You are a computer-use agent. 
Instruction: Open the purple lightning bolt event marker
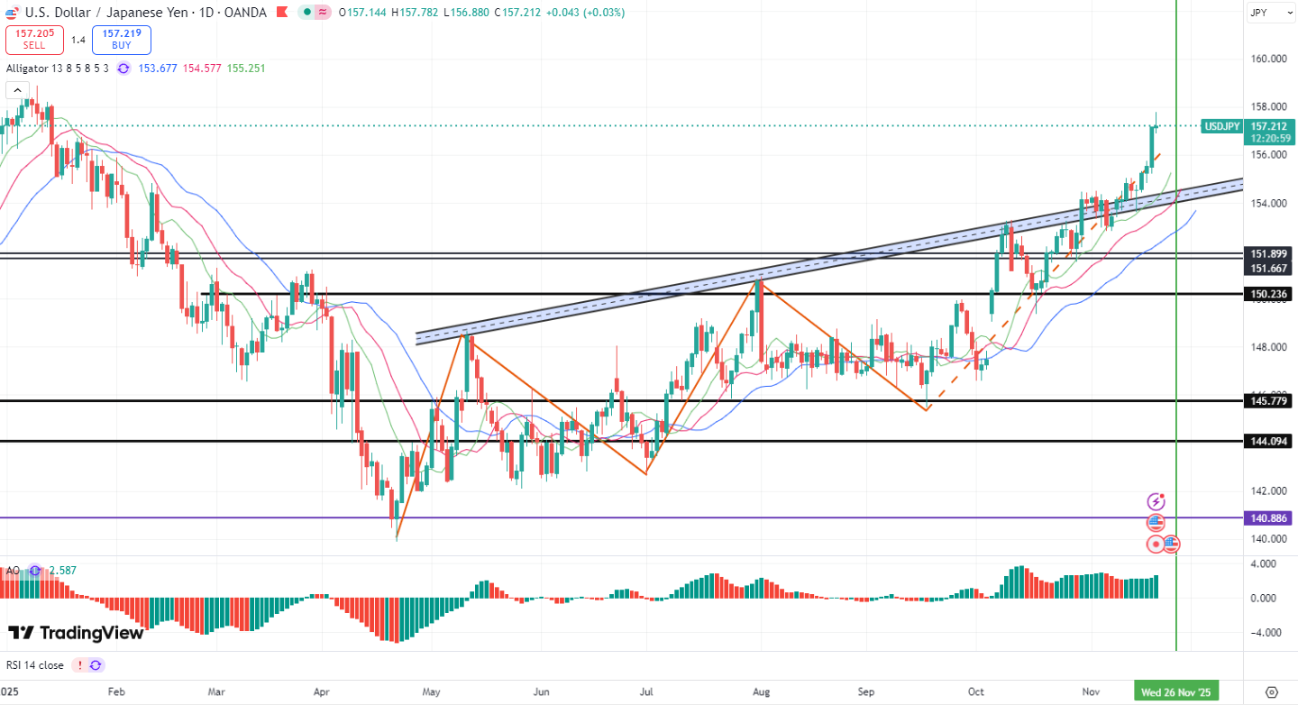pyautogui.click(x=1156, y=501)
